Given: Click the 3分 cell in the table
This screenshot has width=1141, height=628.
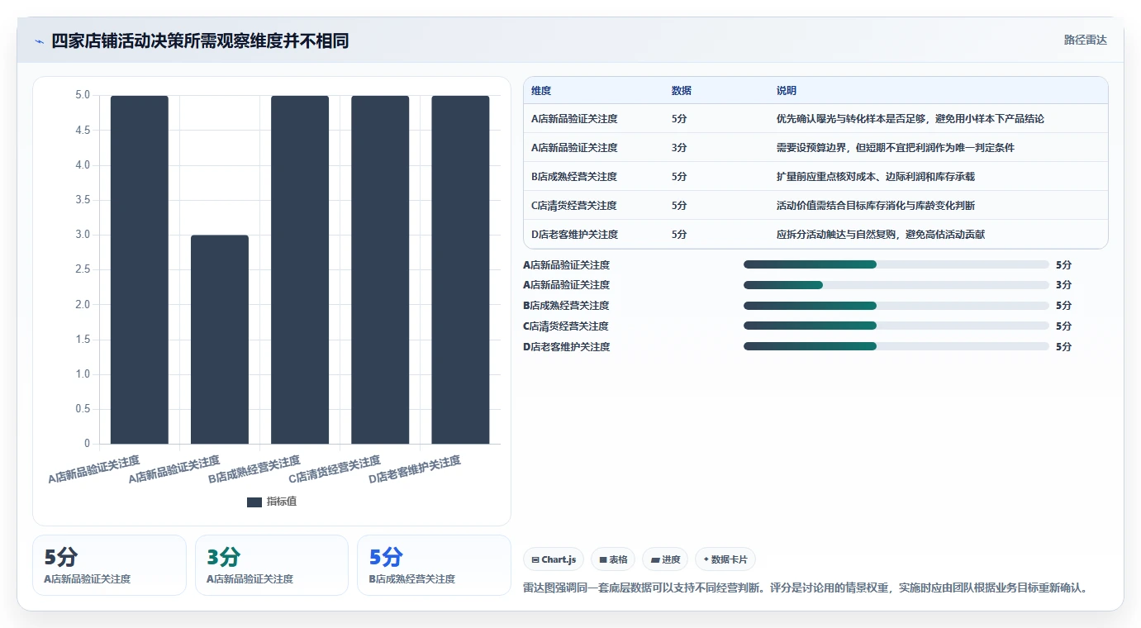Looking at the screenshot, I should click(x=679, y=148).
